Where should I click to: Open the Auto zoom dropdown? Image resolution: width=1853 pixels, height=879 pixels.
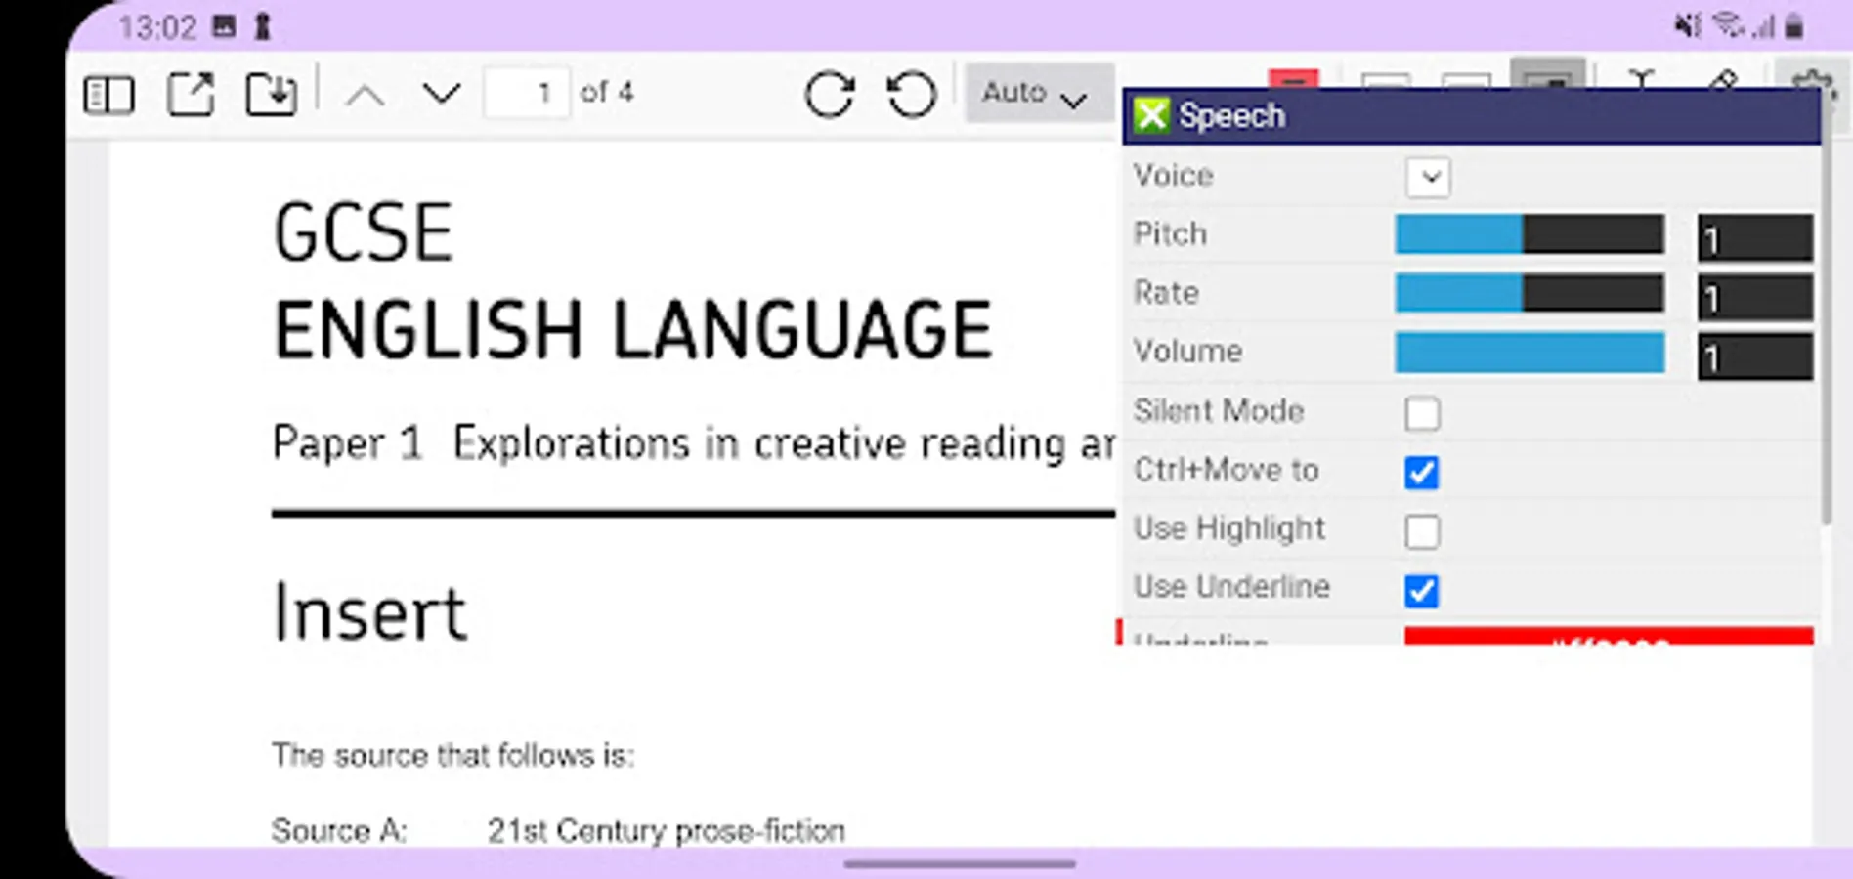pos(1036,93)
